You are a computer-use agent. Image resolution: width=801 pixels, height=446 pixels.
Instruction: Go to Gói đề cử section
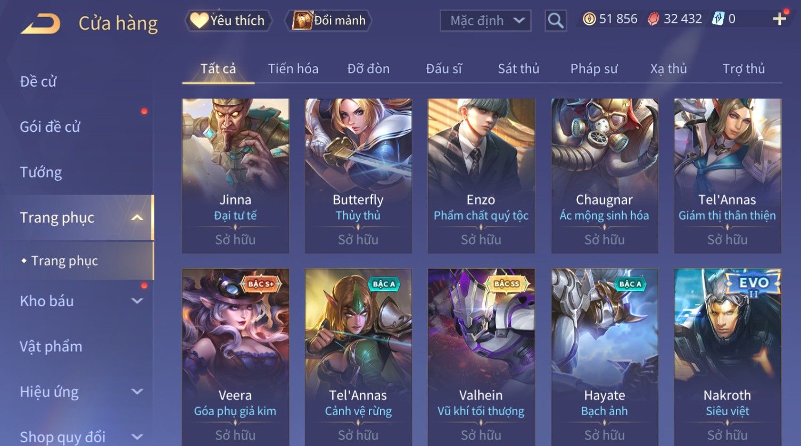coord(50,127)
